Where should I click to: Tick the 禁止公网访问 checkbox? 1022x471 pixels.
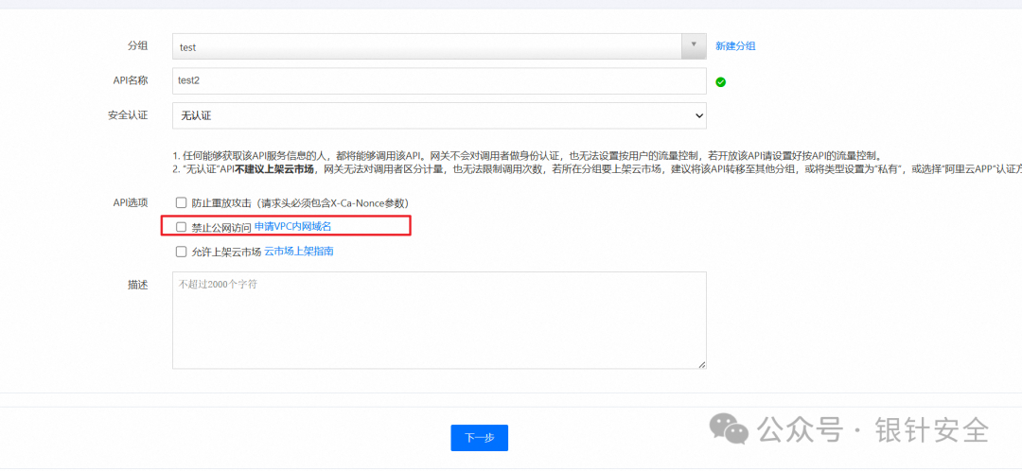point(181,227)
